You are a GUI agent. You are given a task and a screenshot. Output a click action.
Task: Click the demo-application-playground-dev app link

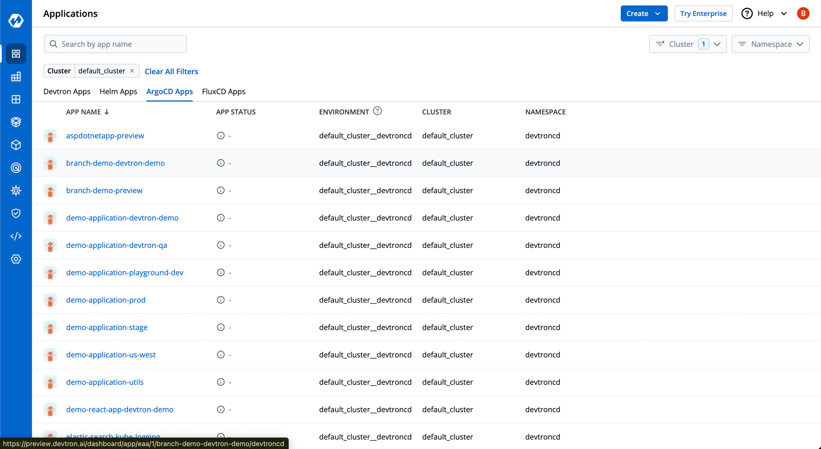tap(124, 272)
